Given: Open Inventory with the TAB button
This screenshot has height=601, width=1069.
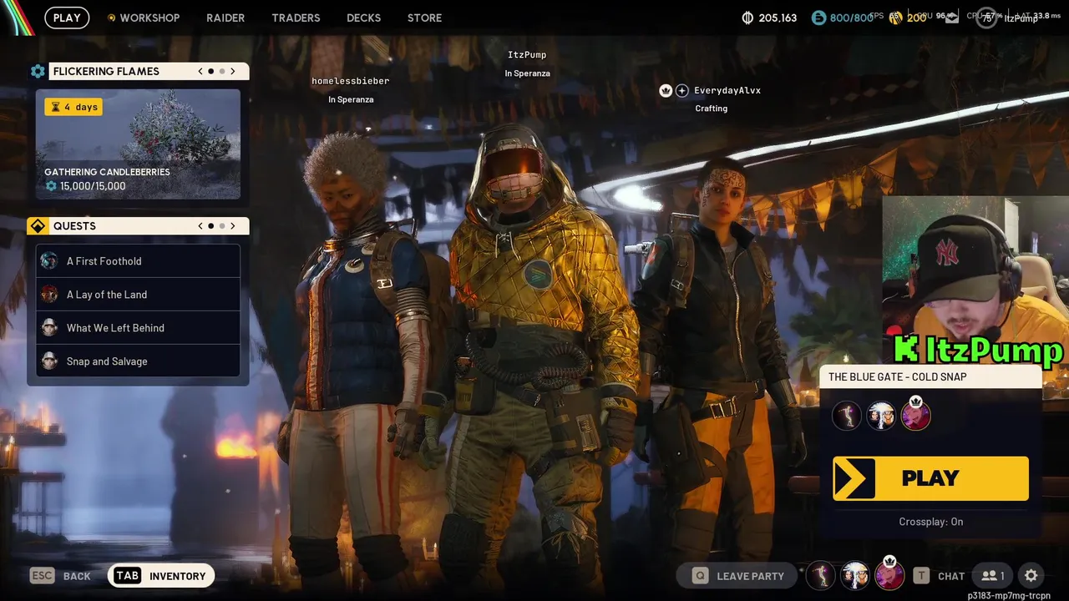Looking at the screenshot, I should point(161,576).
